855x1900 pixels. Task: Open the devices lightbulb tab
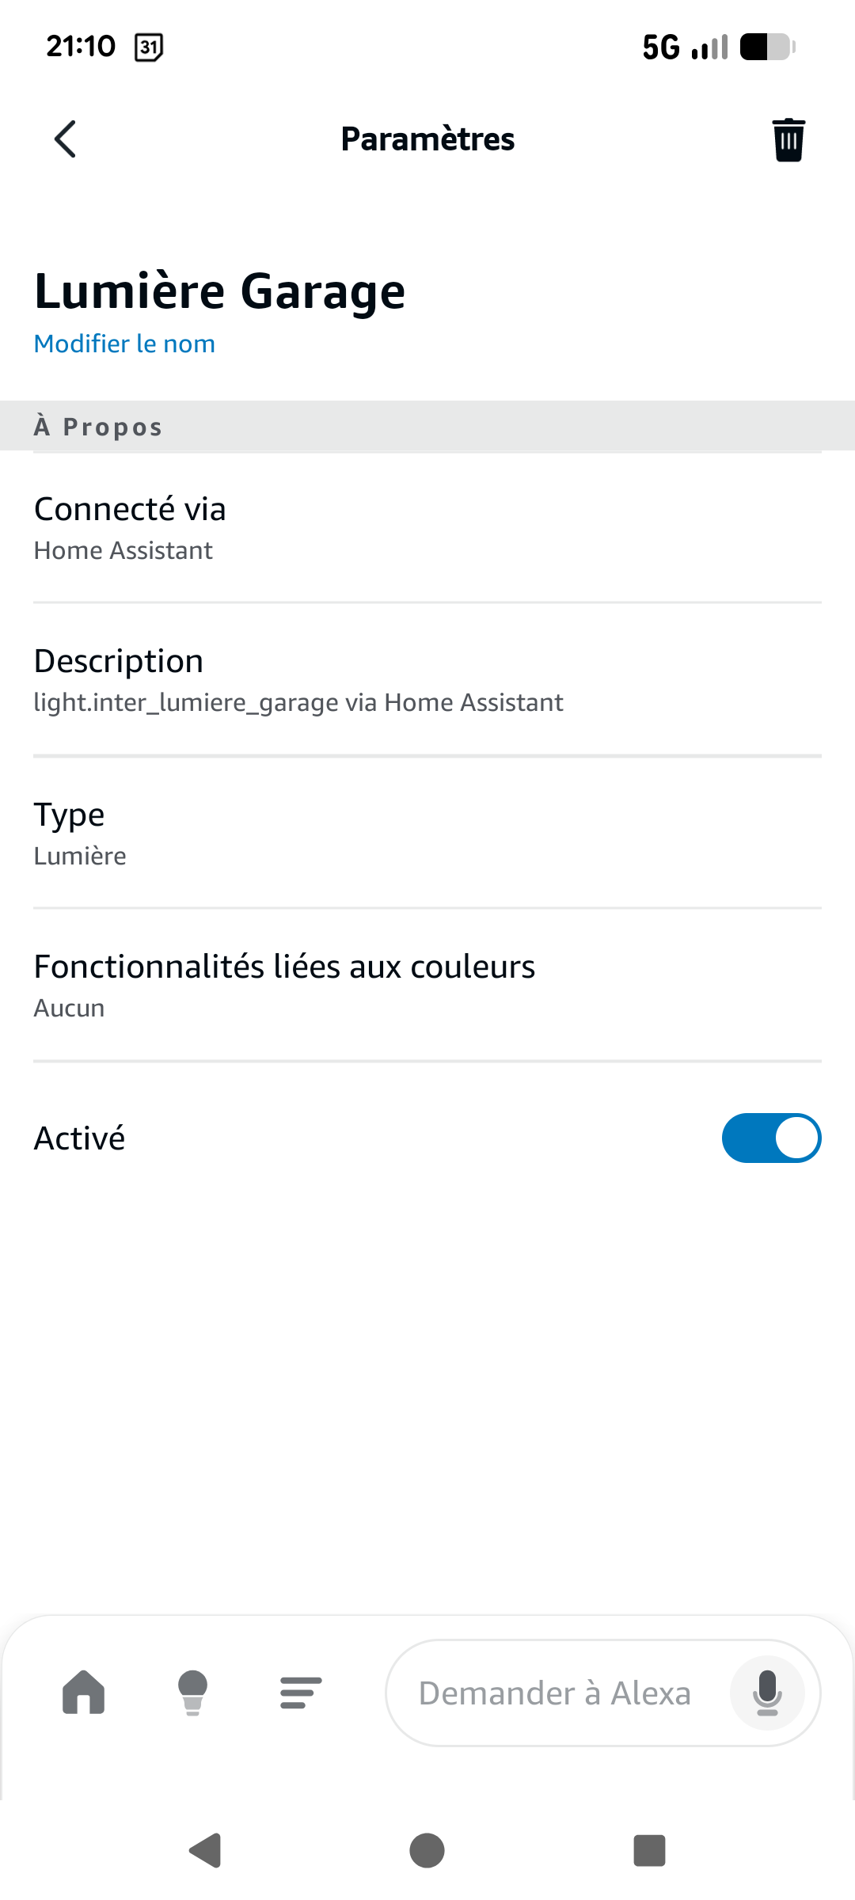coord(192,1693)
